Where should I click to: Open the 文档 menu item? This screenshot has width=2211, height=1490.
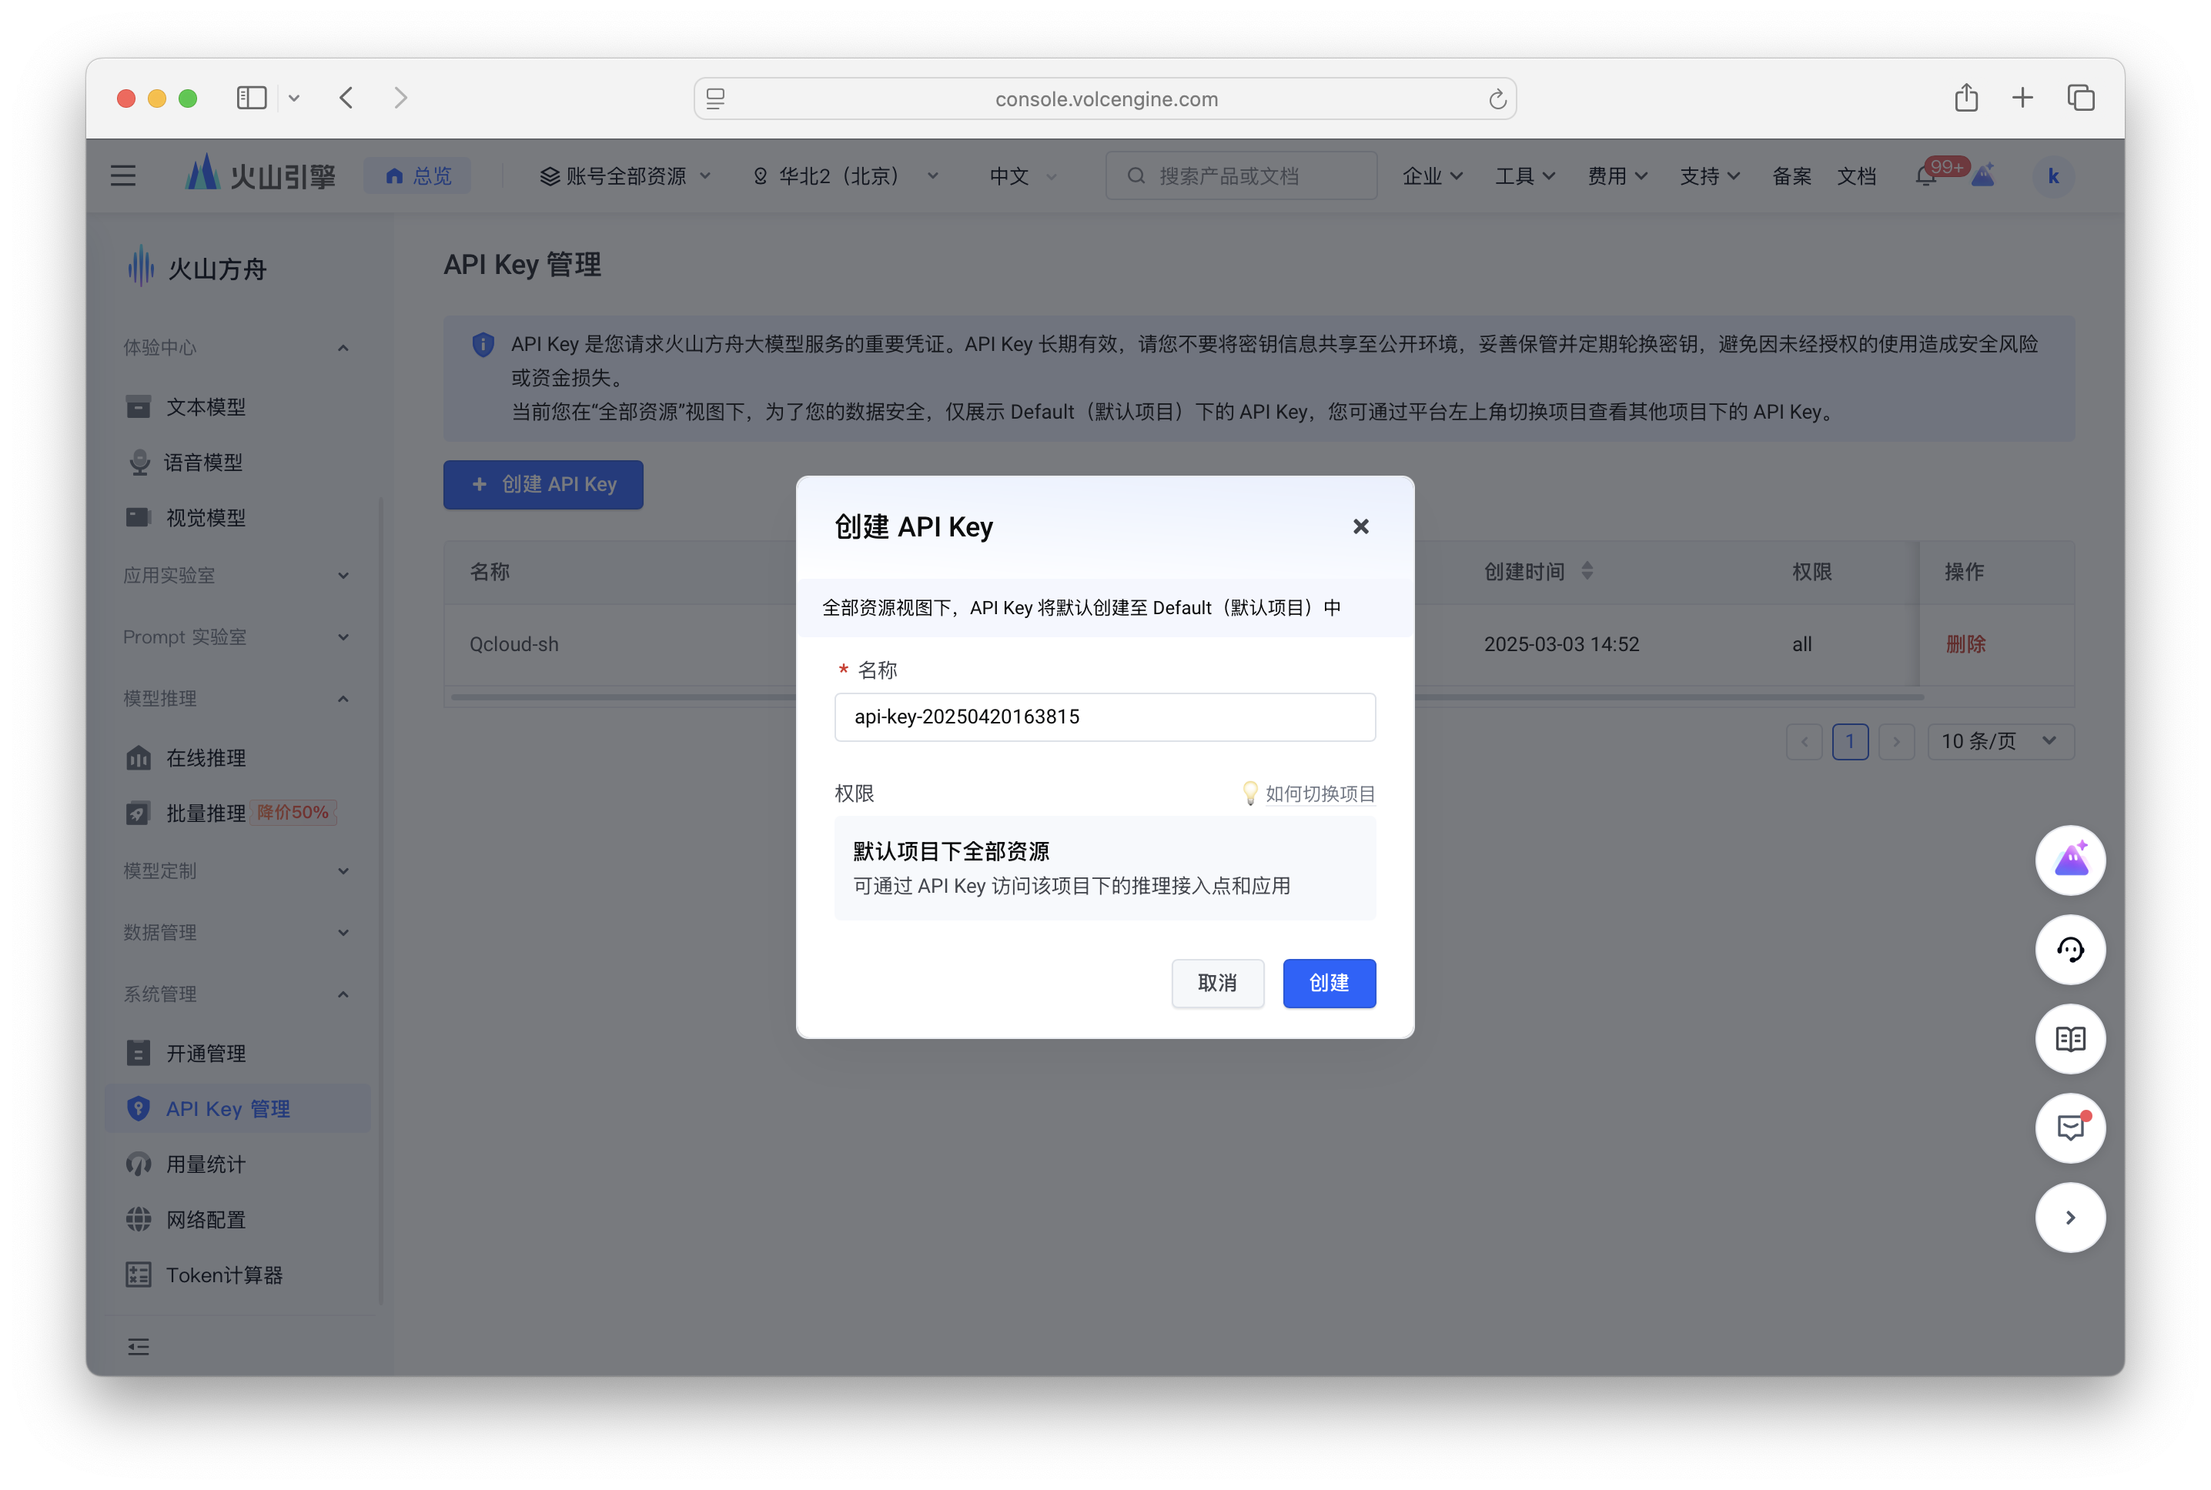tap(1856, 175)
